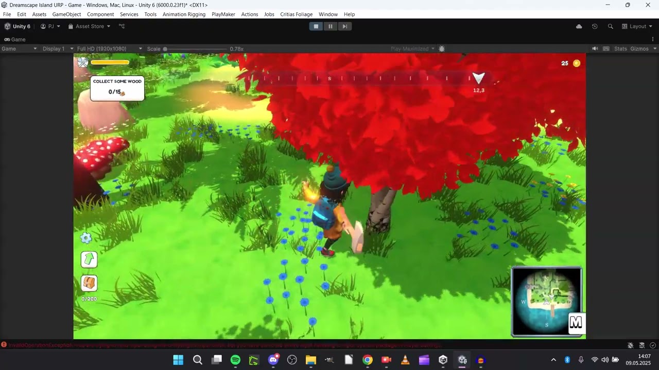Open Discord from the taskbar

[273, 360]
